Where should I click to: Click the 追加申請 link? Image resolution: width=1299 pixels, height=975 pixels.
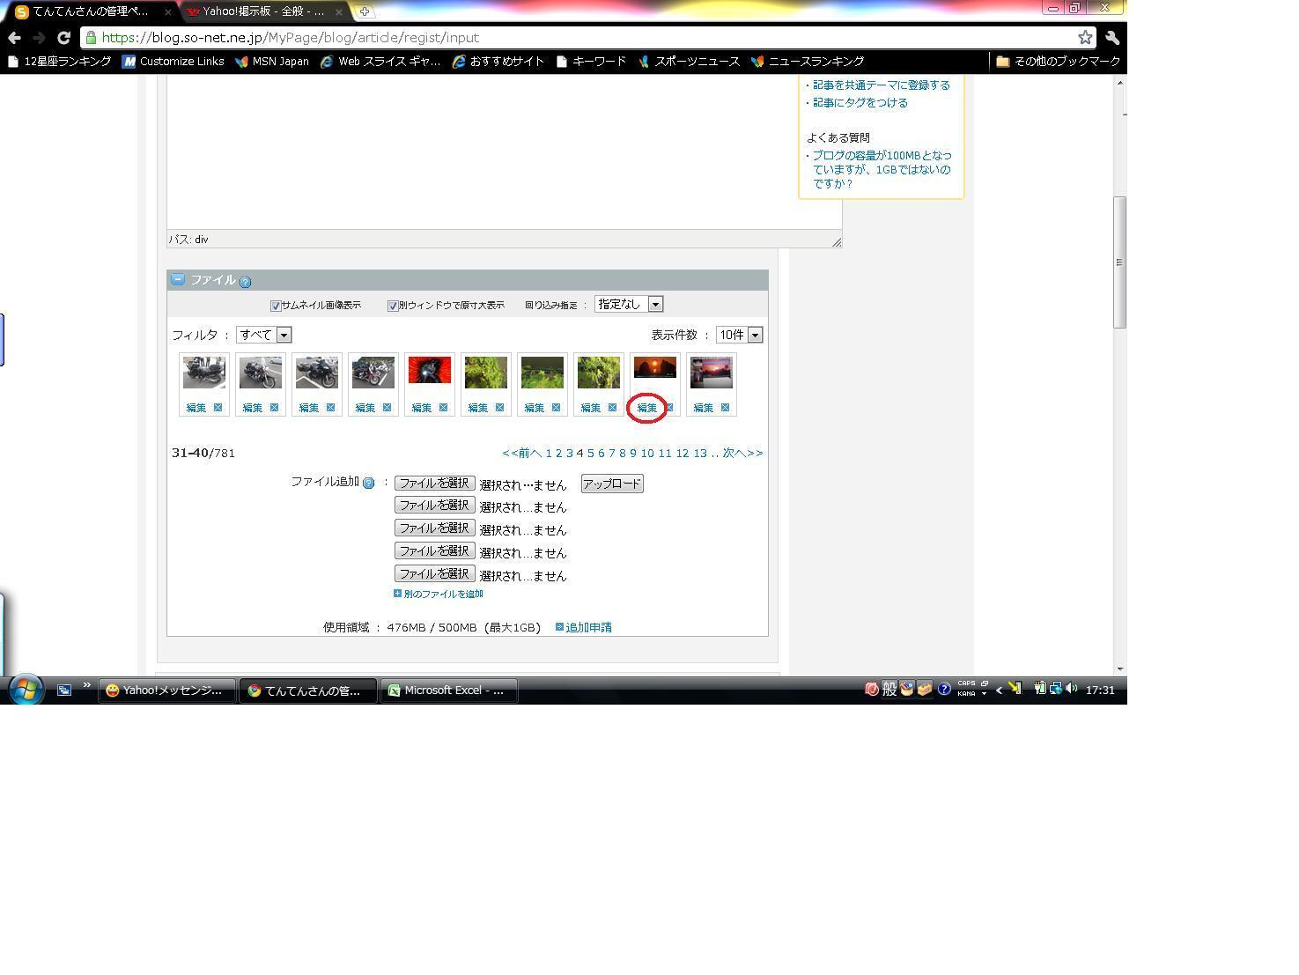tap(588, 627)
